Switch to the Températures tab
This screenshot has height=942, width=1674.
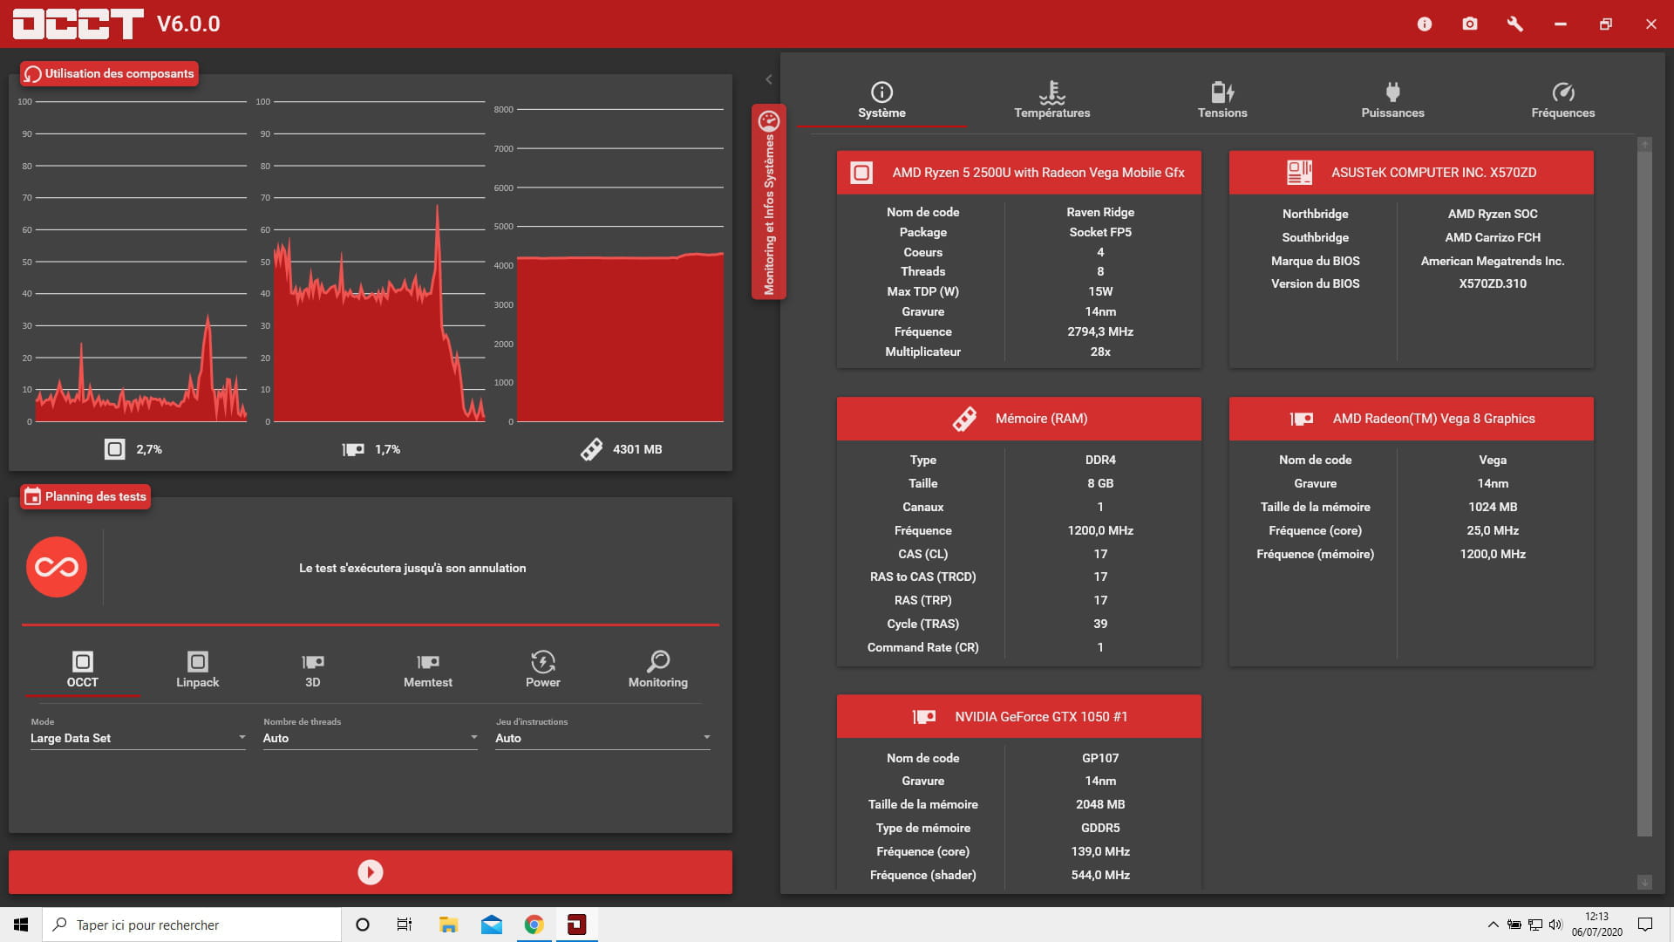(x=1051, y=100)
